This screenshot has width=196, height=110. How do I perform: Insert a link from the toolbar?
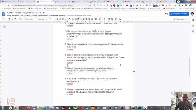click(x=73, y=19)
